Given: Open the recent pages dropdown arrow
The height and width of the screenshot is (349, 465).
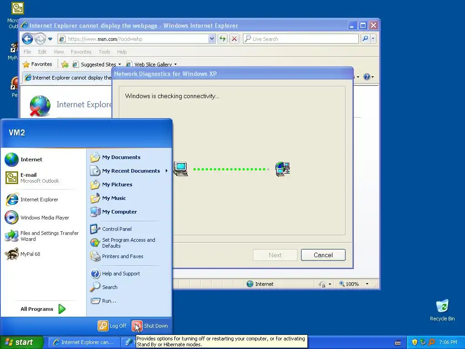Looking at the screenshot, I should click(50, 39).
